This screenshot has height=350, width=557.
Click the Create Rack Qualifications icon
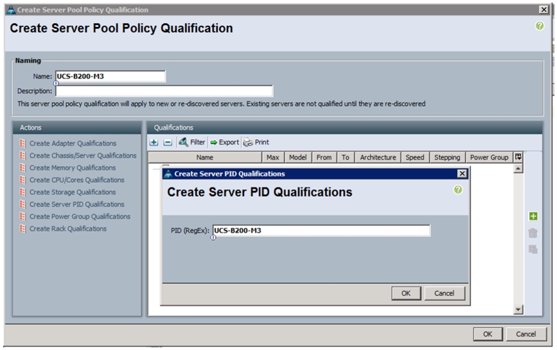pos(22,229)
